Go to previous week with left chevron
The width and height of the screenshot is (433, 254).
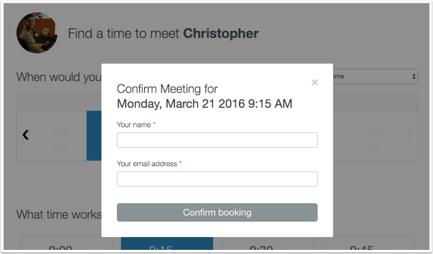point(26,134)
